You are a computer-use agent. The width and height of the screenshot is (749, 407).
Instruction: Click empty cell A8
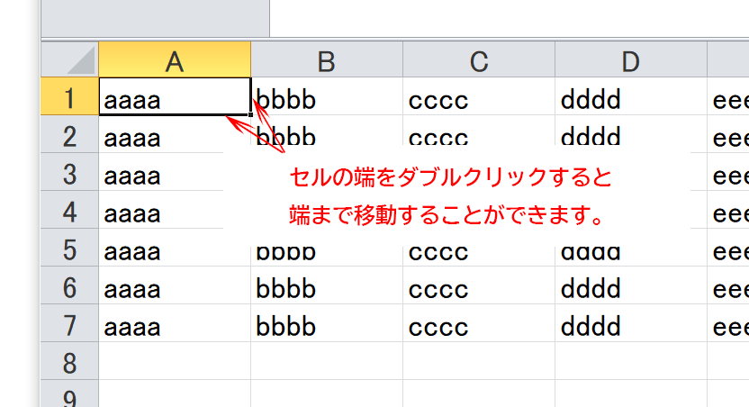[x=175, y=363]
